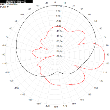Click the positive 30 degree angle label
The width and height of the screenshot is (110, 110).
click(x=82, y=9)
